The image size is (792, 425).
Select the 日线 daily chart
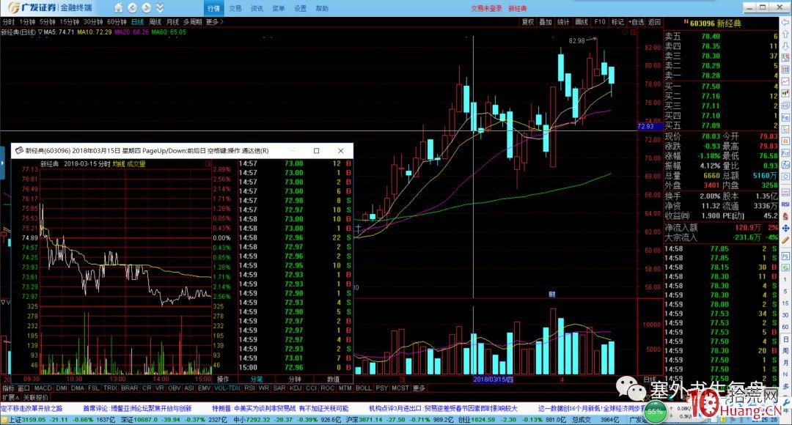pyautogui.click(x=137, y=22)
